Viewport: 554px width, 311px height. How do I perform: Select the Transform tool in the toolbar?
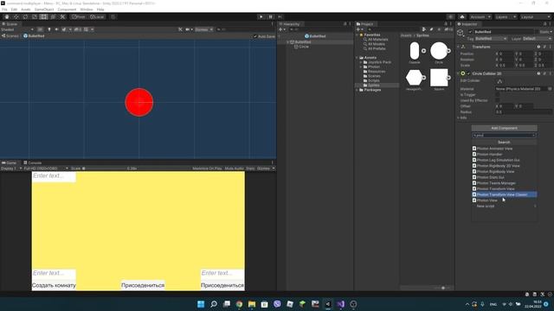tap(53, 17)
